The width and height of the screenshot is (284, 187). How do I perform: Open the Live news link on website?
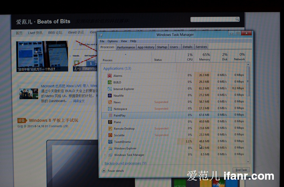click(35, 33)
